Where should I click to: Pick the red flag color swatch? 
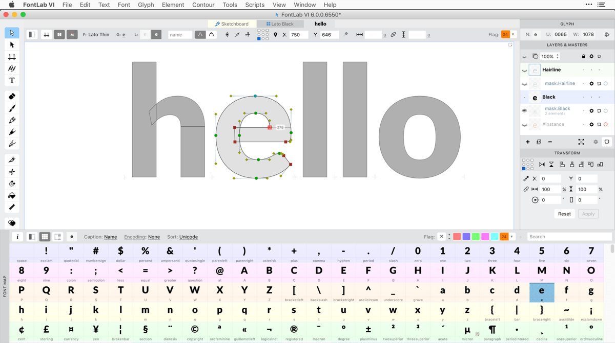[457, 237]
